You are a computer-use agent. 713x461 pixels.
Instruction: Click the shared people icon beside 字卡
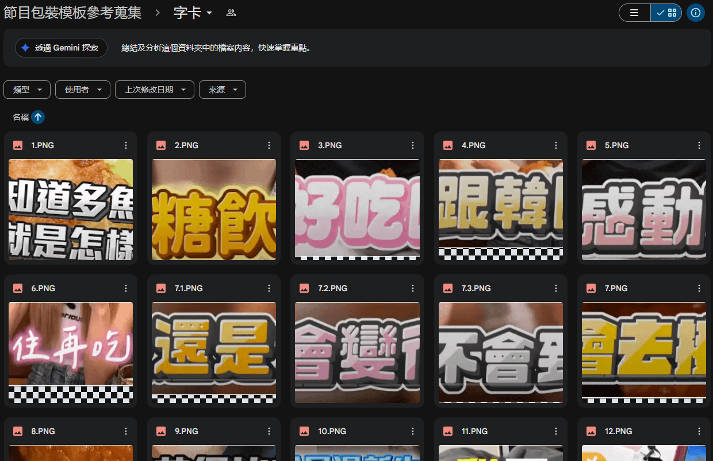[231, 13]
